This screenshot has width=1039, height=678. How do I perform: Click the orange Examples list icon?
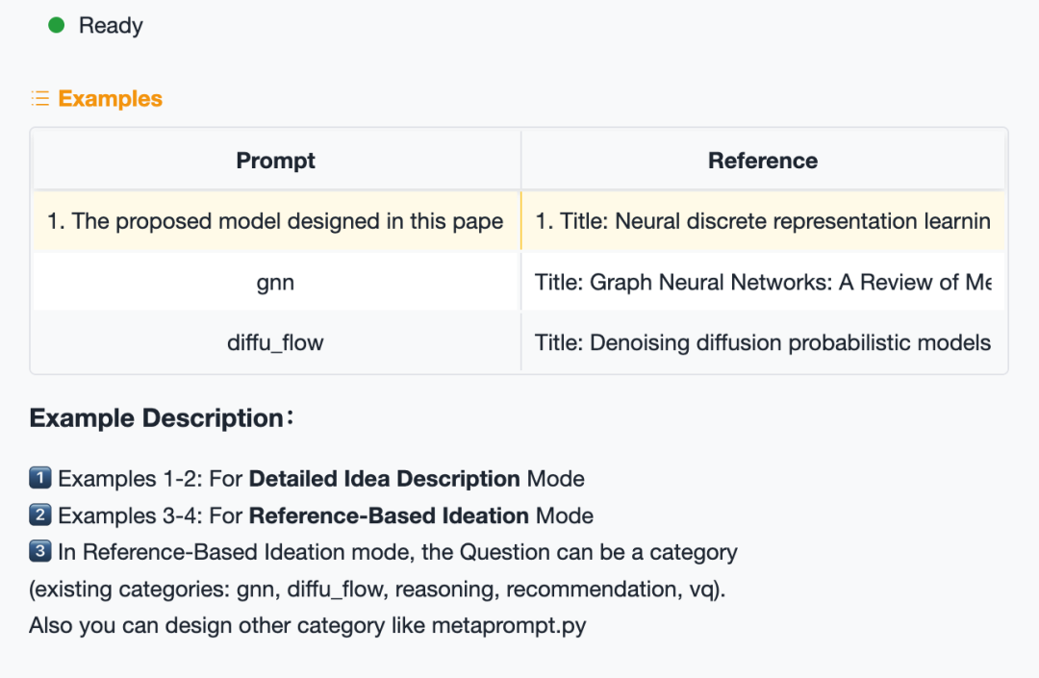coord(40,99)
